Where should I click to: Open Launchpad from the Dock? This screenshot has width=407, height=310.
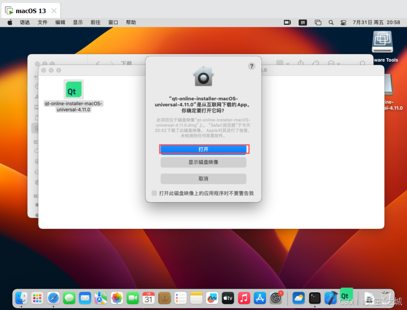(x=38, y=298)
